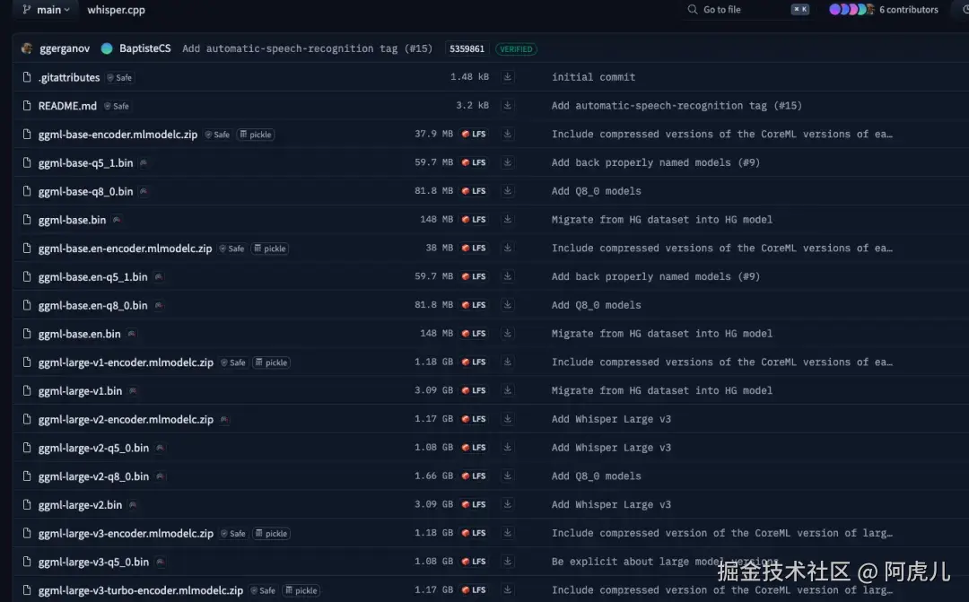This screenshot has width=969, height=602.
Task: Open the main branch dropdown
Action: [47, 10]
